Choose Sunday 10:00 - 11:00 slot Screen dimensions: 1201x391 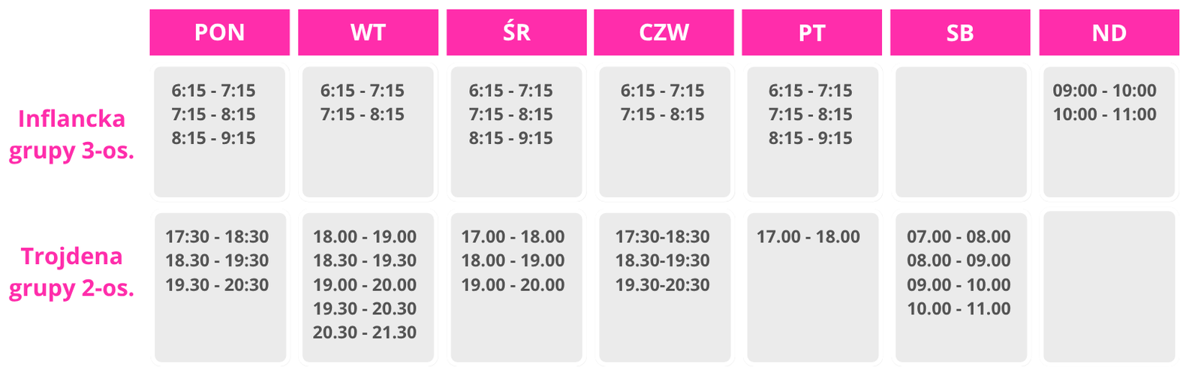(x=1104, y=114)
